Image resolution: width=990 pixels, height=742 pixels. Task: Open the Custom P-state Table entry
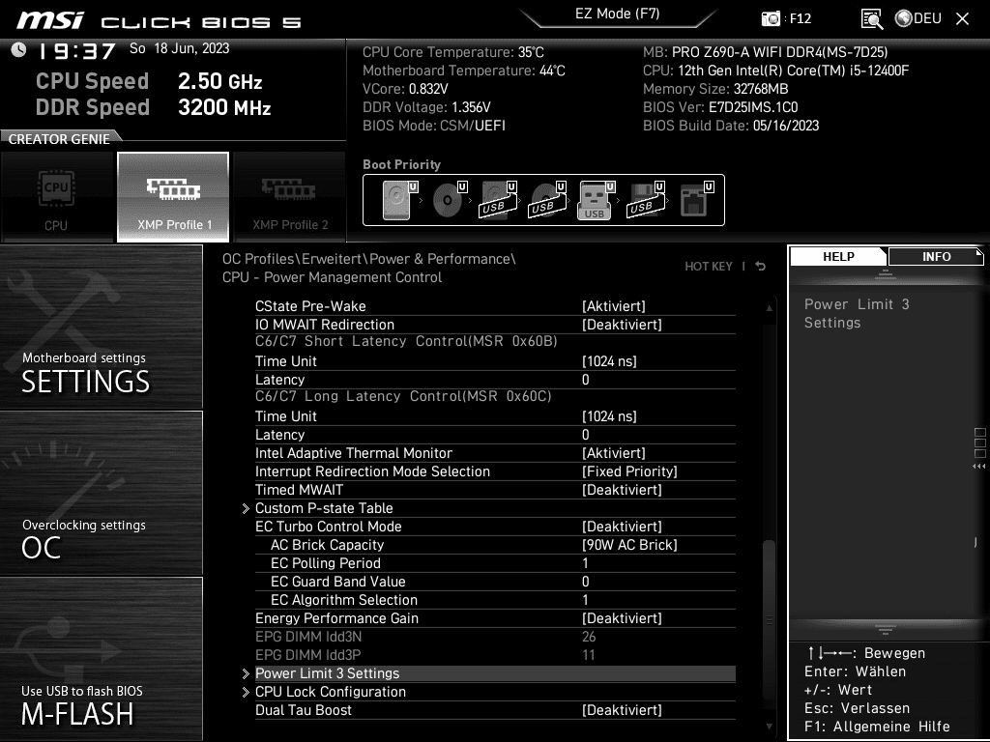click(x=324, y=508)
